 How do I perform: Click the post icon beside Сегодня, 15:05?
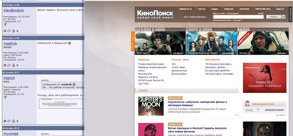pyautogui.click(x=4, y=38)
